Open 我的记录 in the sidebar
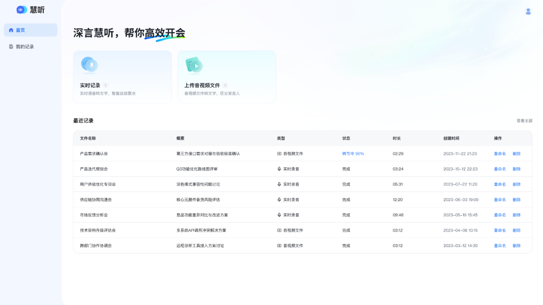Viewport: 543px width, 305px height. click(25, 47)
